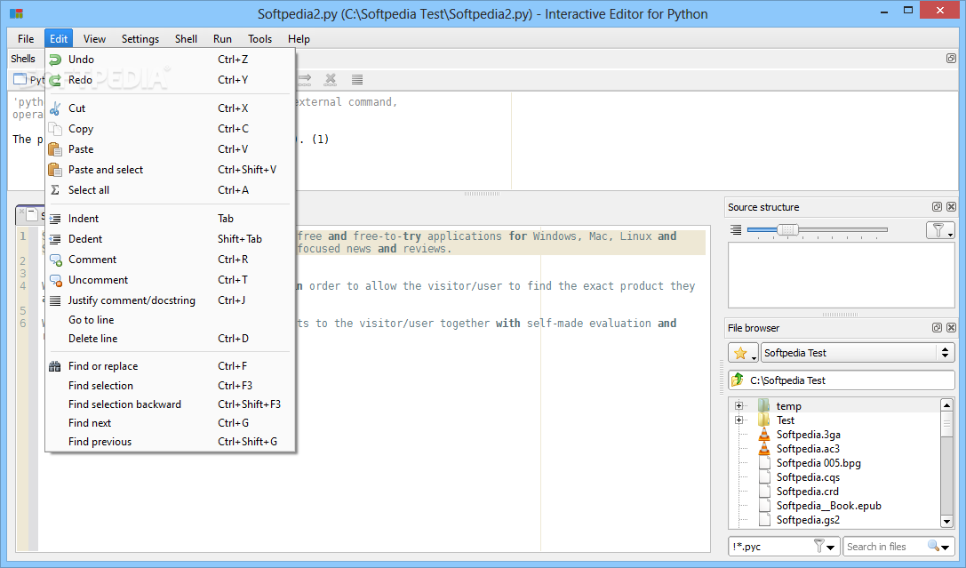Viewport: 966px width, 568px height.
Task: Click the file list scrollbar up arrow
Action: pos(947,404)
